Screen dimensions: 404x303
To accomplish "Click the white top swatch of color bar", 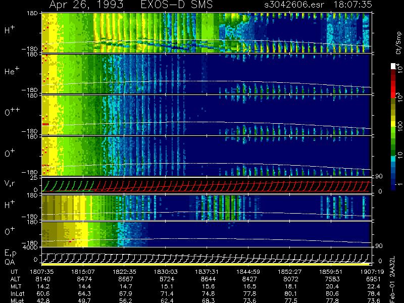I will click(x=393, y=66).
